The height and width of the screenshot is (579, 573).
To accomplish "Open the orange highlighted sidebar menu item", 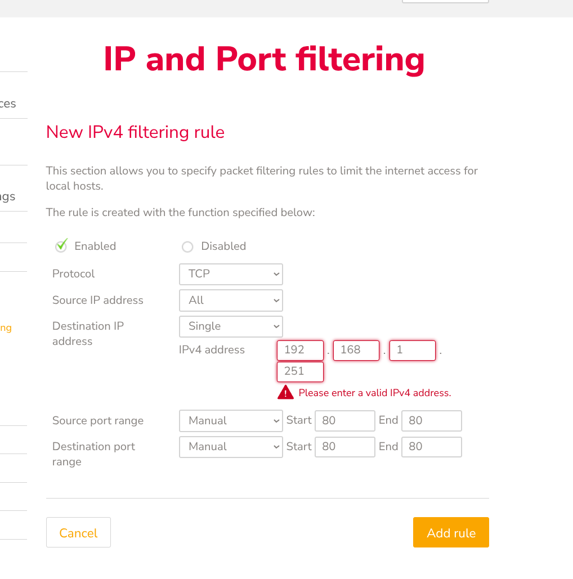I will point(6,328).
